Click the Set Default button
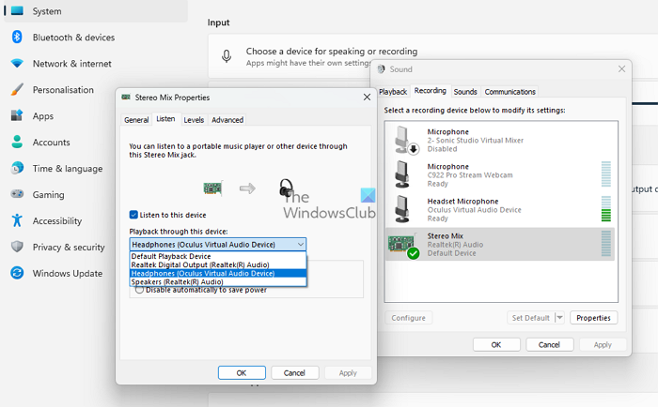 coord(531,318)
